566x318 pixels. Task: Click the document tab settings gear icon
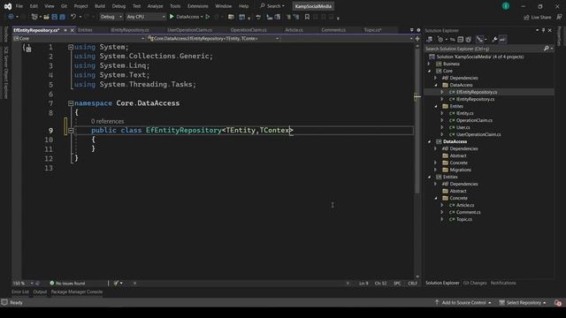coord(418,30)
